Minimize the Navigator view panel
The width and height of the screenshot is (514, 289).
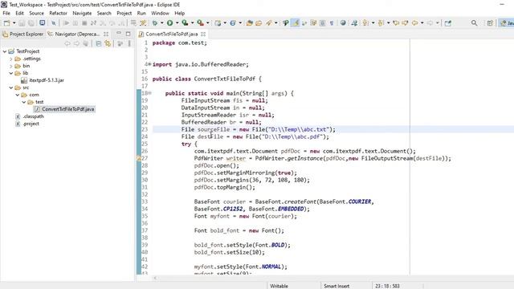[x=119, y=34]
